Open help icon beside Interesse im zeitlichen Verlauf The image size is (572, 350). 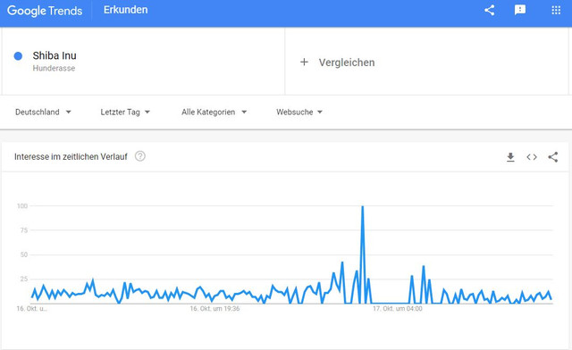click(140, 156)
